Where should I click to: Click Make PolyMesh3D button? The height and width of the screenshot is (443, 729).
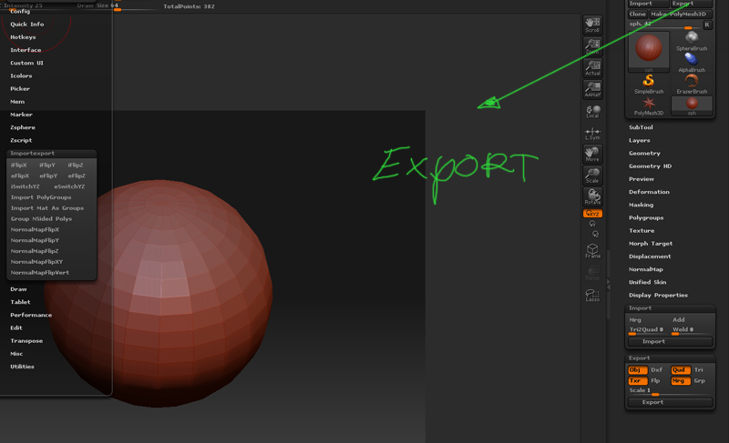point(680,14)
